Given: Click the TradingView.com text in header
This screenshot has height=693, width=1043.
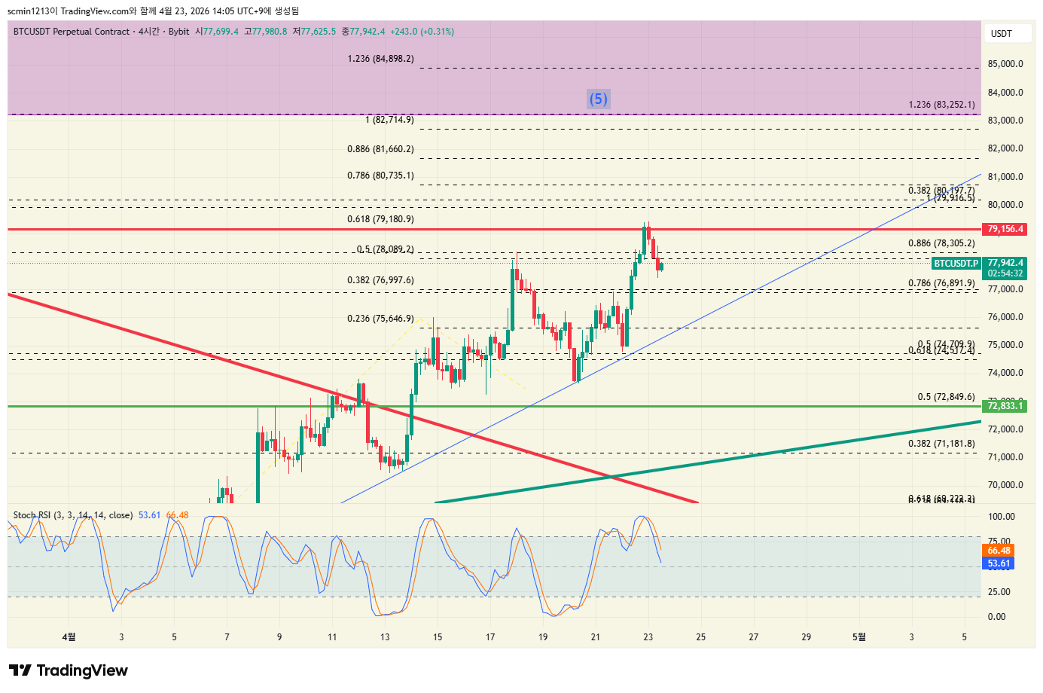Looking at the screenshot, I should click(x=94, y=11).
